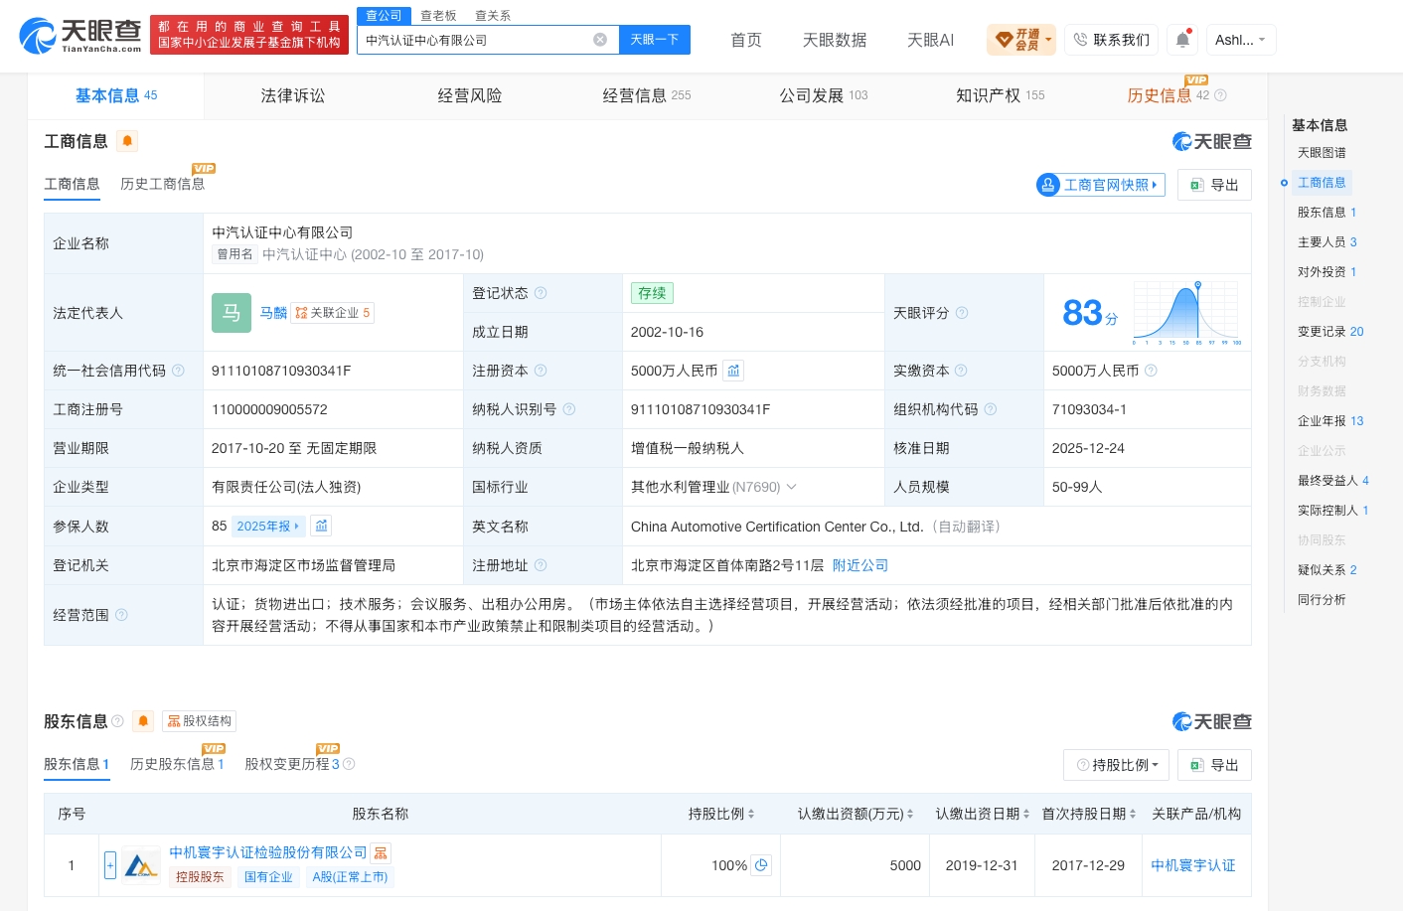Click the help icon next to 纳税人识别号

[x=569, y=409]
